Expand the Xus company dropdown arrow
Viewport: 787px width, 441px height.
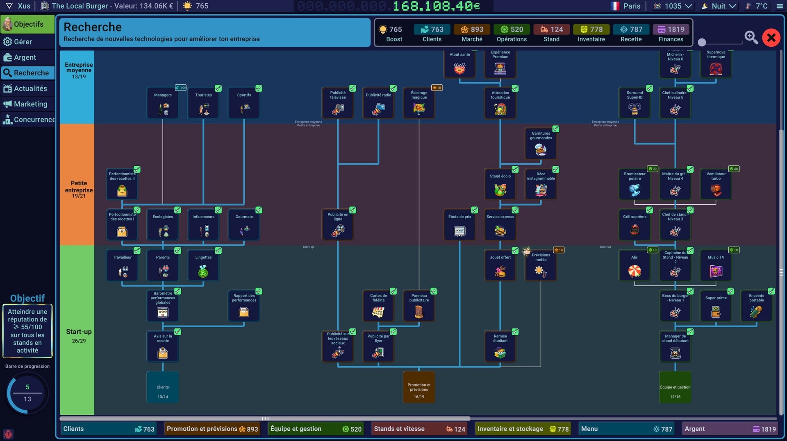[x=9, y=6]
